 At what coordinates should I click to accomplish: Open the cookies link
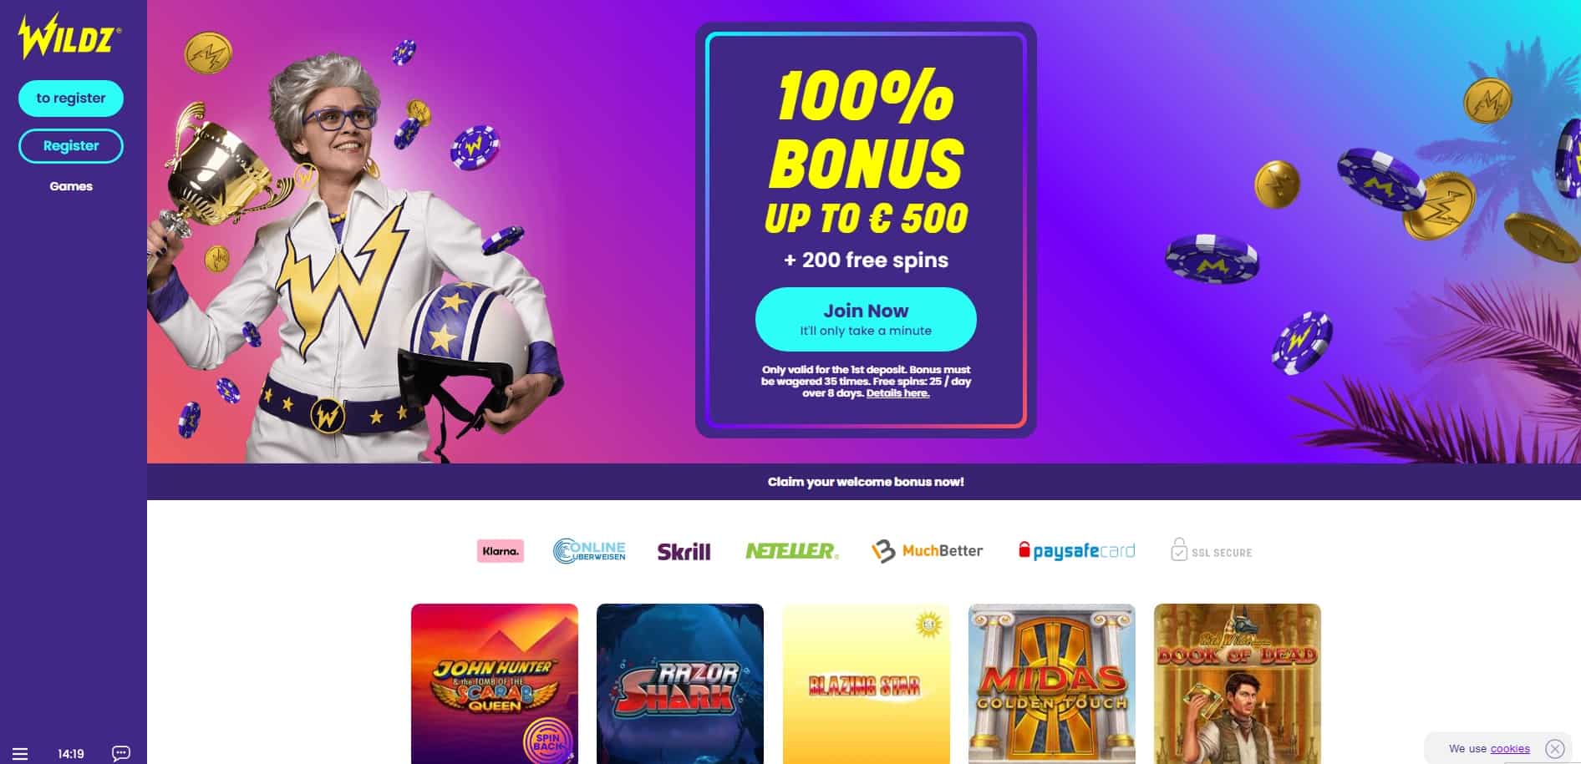[x=1510, y=749]
